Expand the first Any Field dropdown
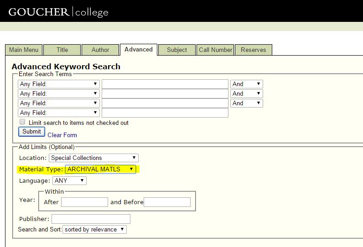Image resolution: width=363 pixels, height=247 pixels. pos(59,84)
